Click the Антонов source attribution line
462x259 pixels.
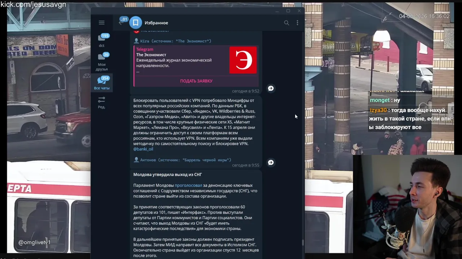click(x=182, y=160)
